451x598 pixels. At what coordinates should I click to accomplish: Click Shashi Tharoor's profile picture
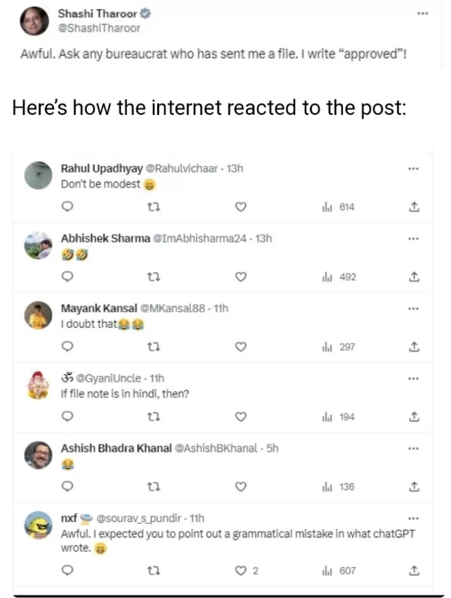point(34,21)
